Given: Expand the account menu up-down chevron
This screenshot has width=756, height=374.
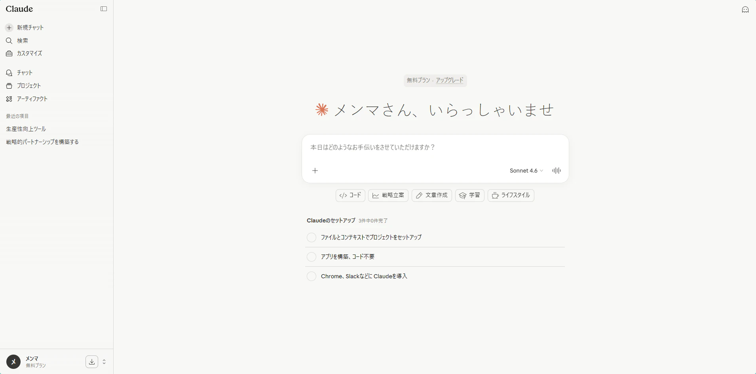Looking at the screenshot, I should click(104, 362).
